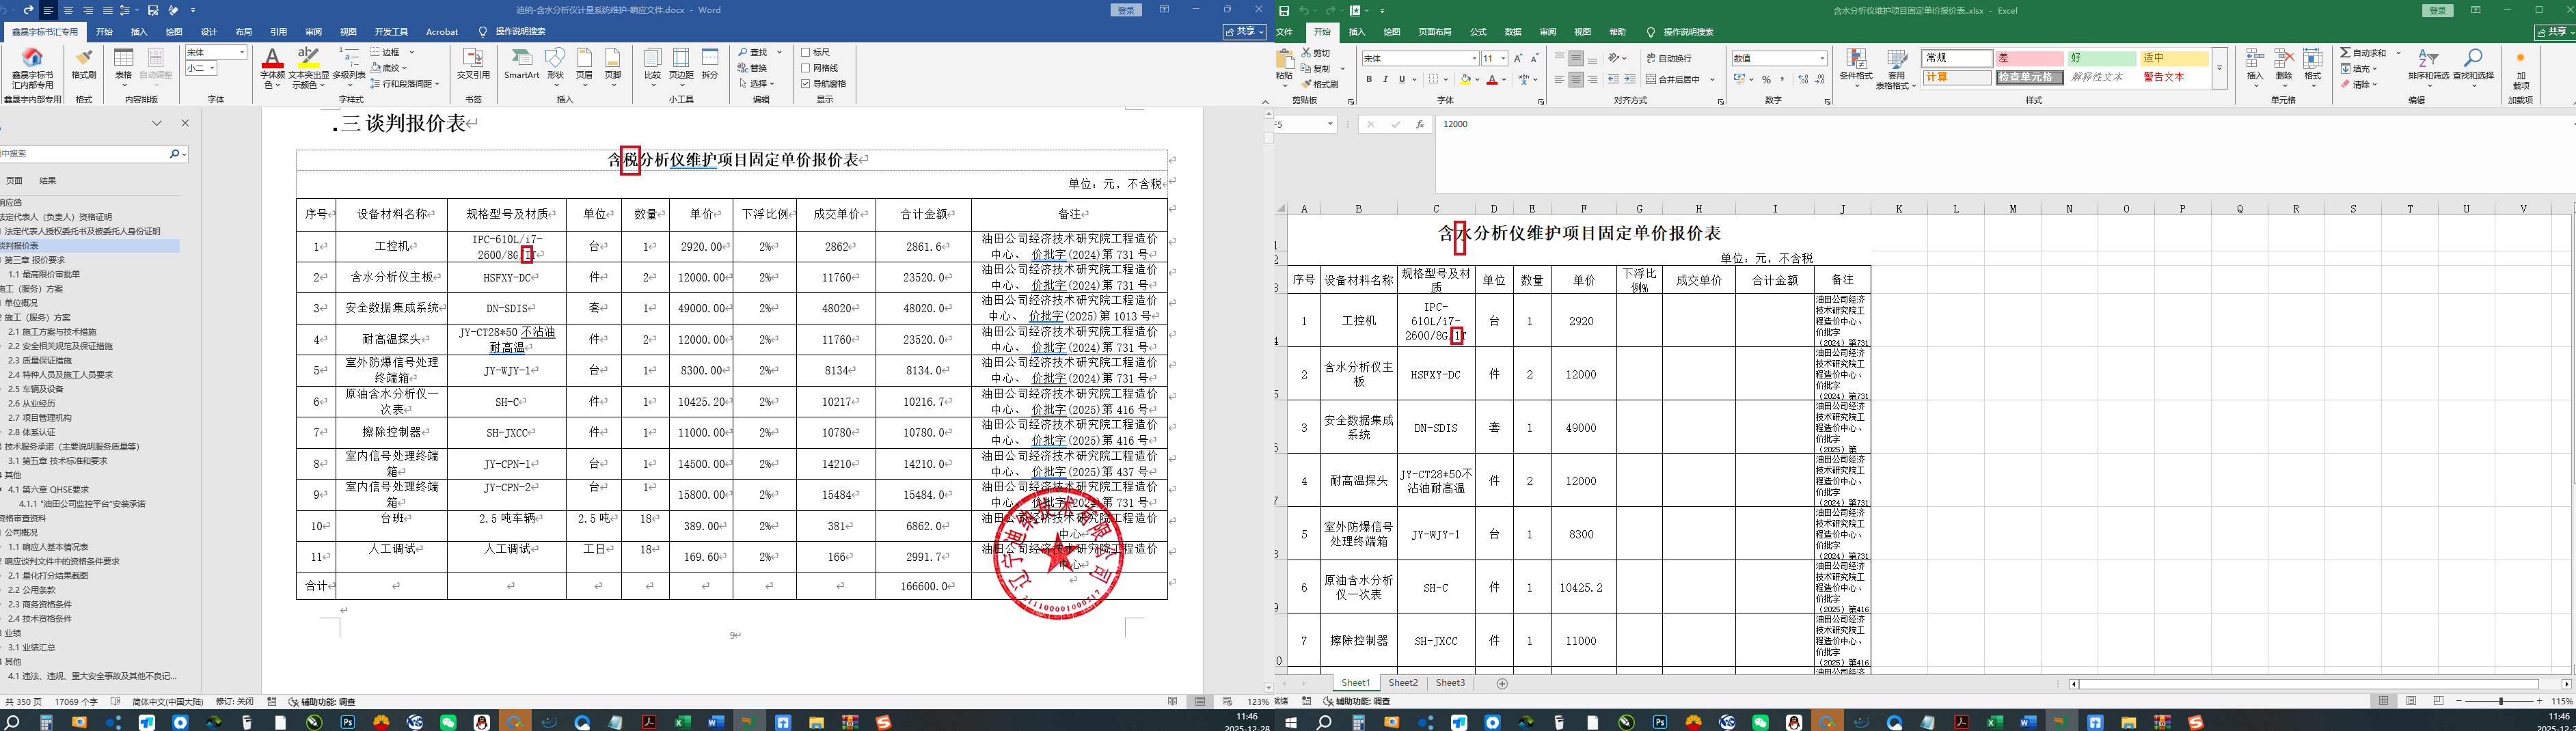Toggle left paragraph alignment in Word toolbar
Screen dimensions: 2576x731
pyautogui.click(x=48, y=10)
